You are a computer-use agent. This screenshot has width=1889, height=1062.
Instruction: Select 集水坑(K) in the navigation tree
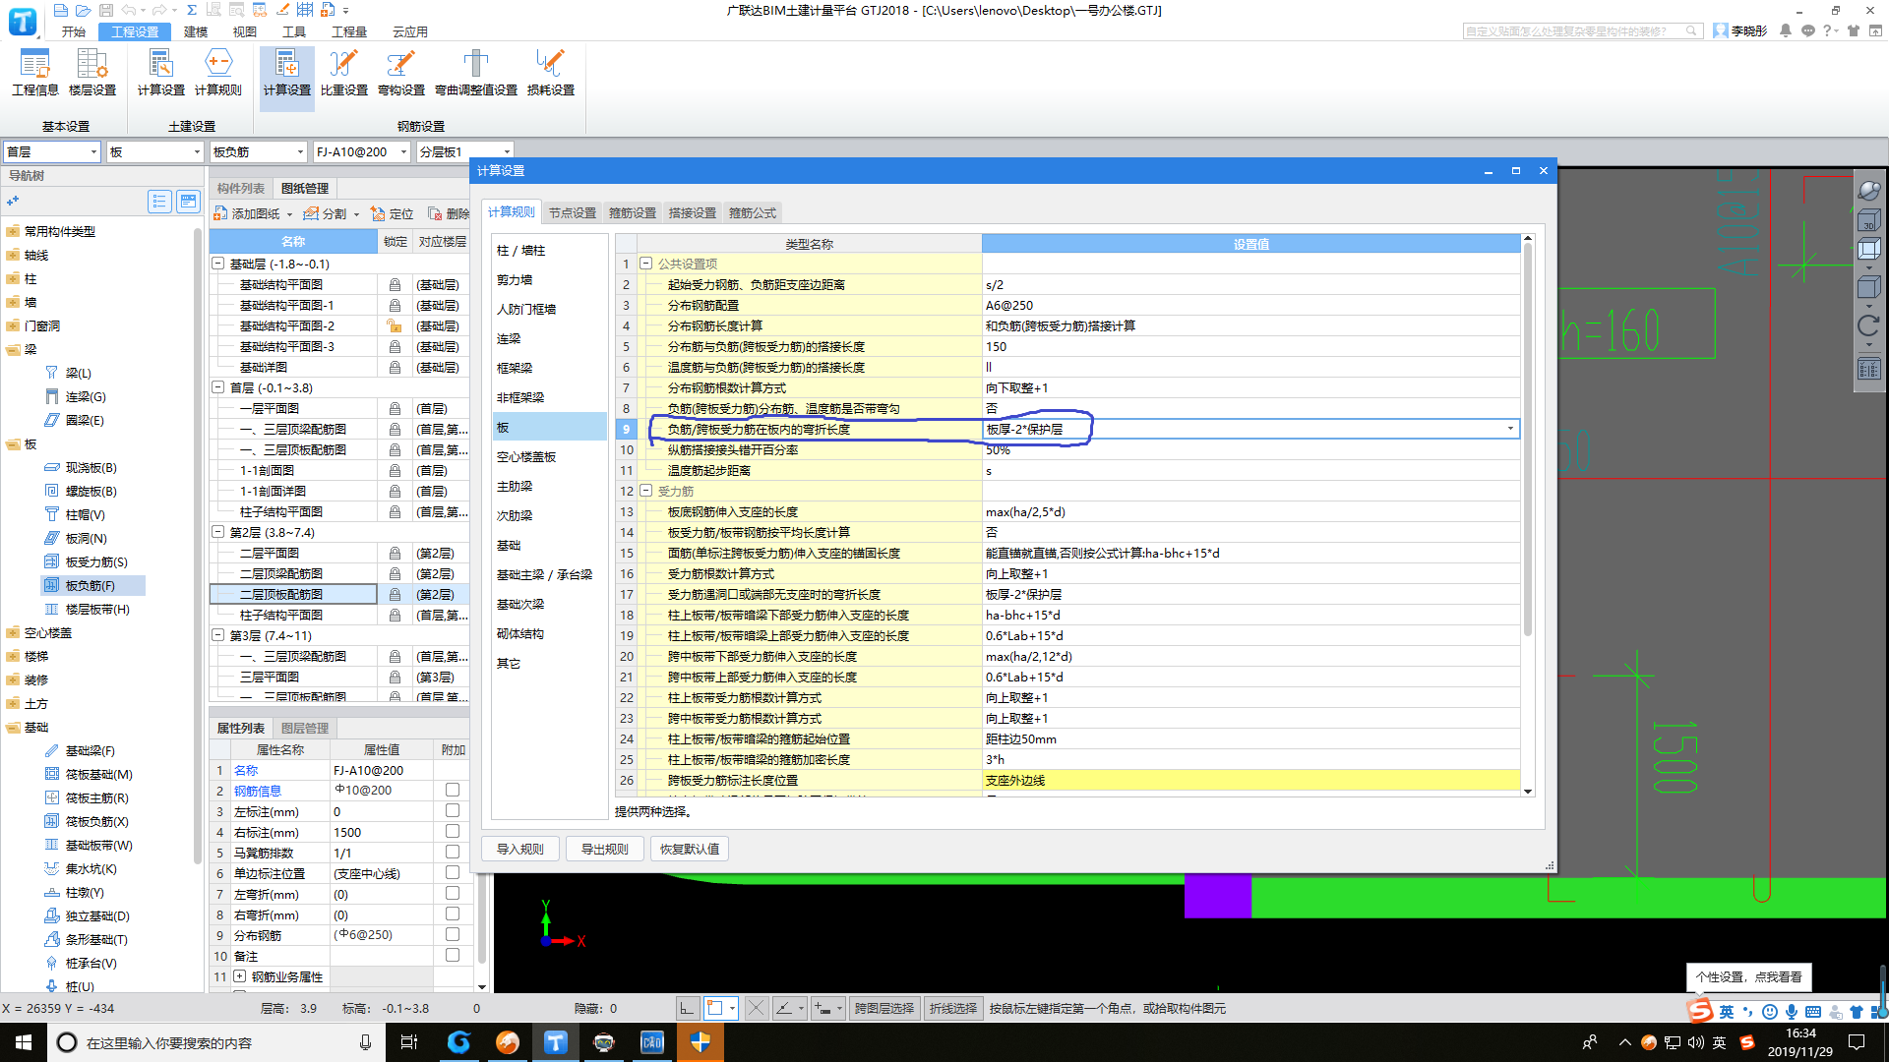pyautogui.click(x=91, y=868)
